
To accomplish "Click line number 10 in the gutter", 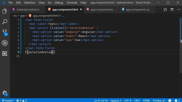I will click(x=18, y=56).
